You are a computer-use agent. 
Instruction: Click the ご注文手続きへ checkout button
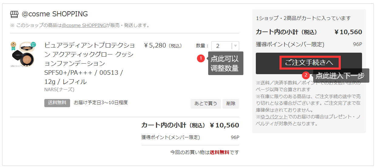[309, 63]
